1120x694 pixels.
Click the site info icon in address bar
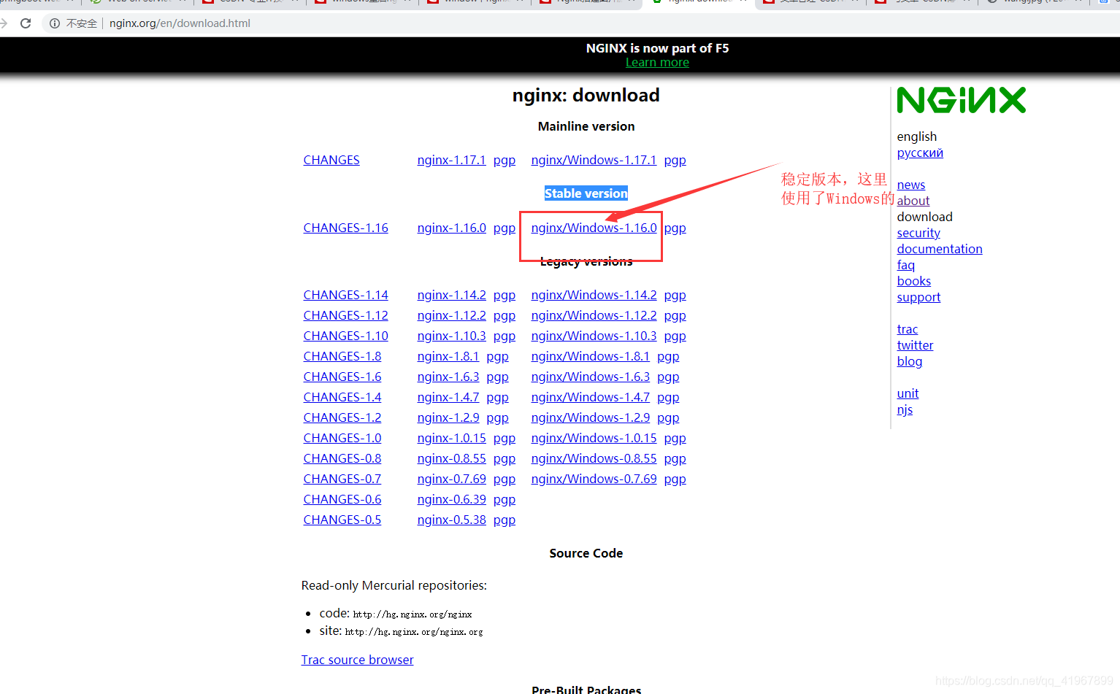(55, 23)
